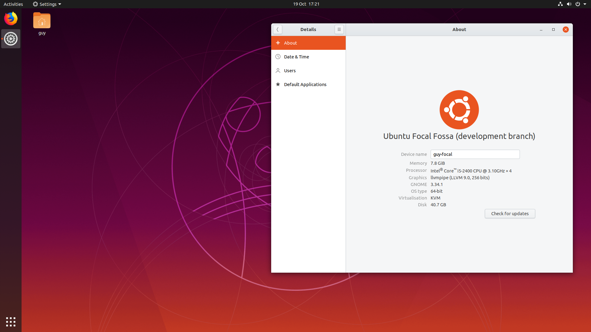Screen dimensions: 591x332
Task: Select the Date & Time clock icon
Action: pyautogui.click(x=278, y=57)
